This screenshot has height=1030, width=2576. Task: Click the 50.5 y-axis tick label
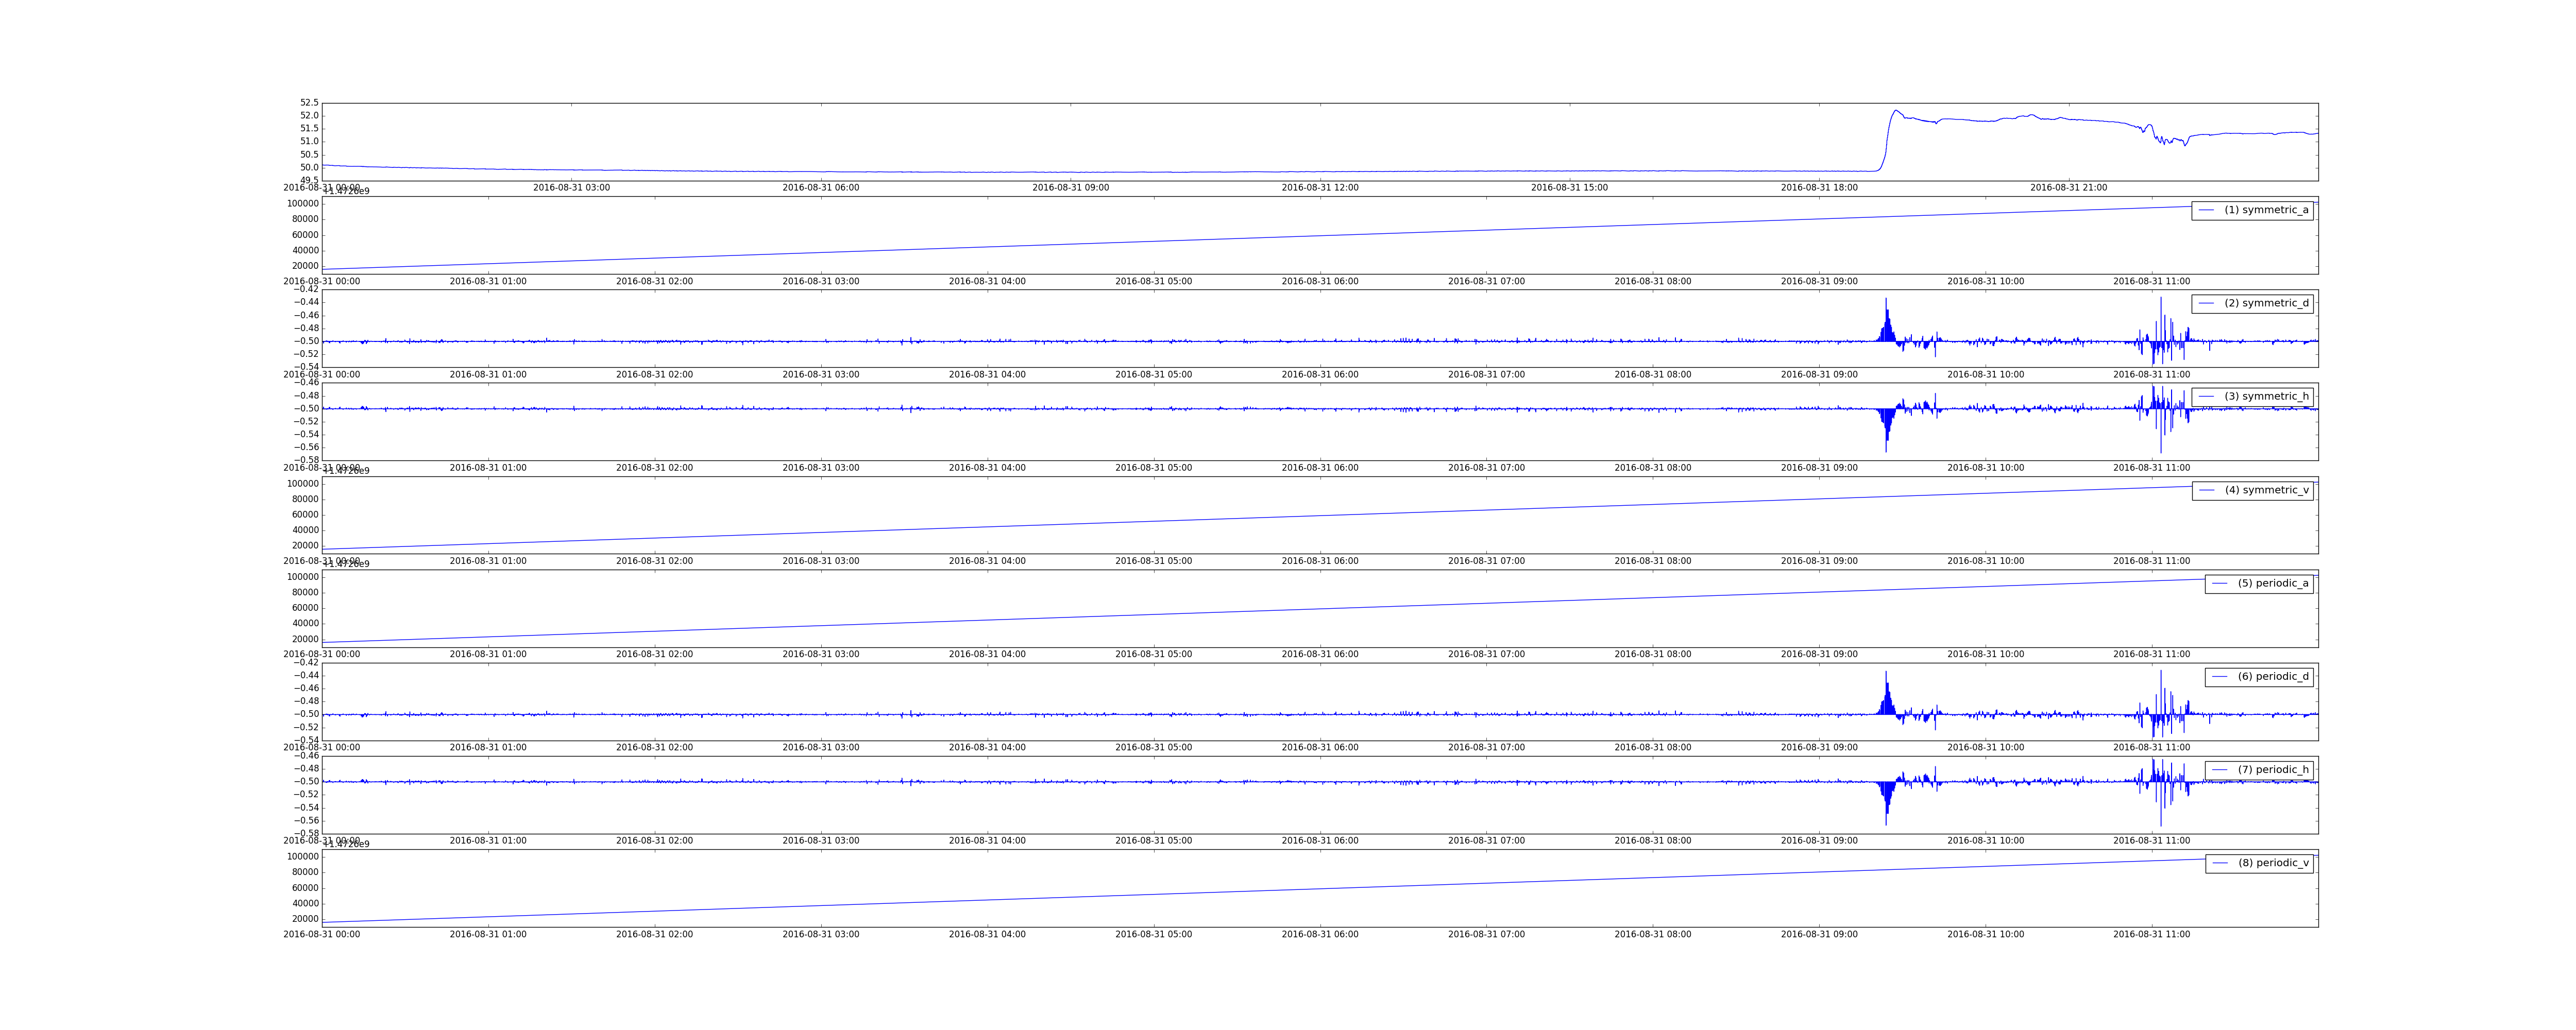coord(309,155)
